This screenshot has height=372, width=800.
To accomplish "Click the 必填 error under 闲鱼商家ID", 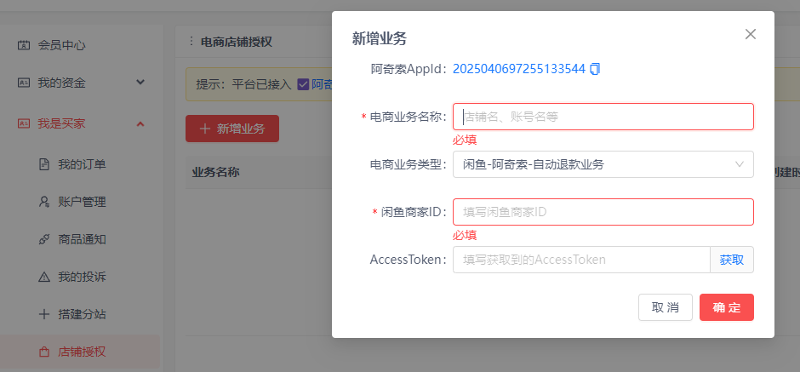I will [465, 235].
